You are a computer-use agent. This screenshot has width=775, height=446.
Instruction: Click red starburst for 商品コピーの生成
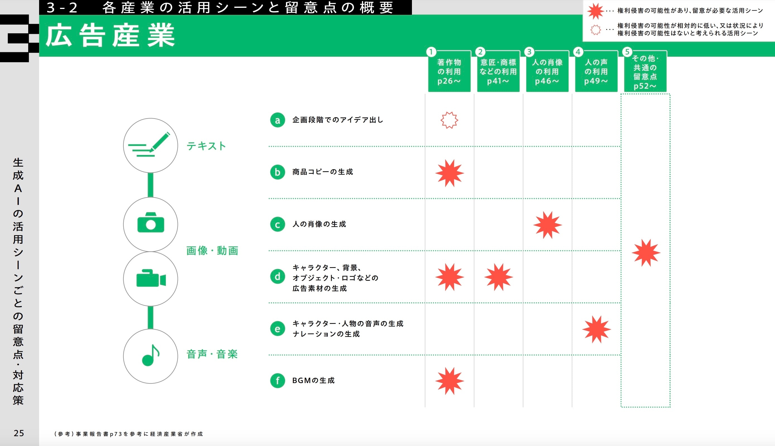pyautogui.click(x=449, y=173)
